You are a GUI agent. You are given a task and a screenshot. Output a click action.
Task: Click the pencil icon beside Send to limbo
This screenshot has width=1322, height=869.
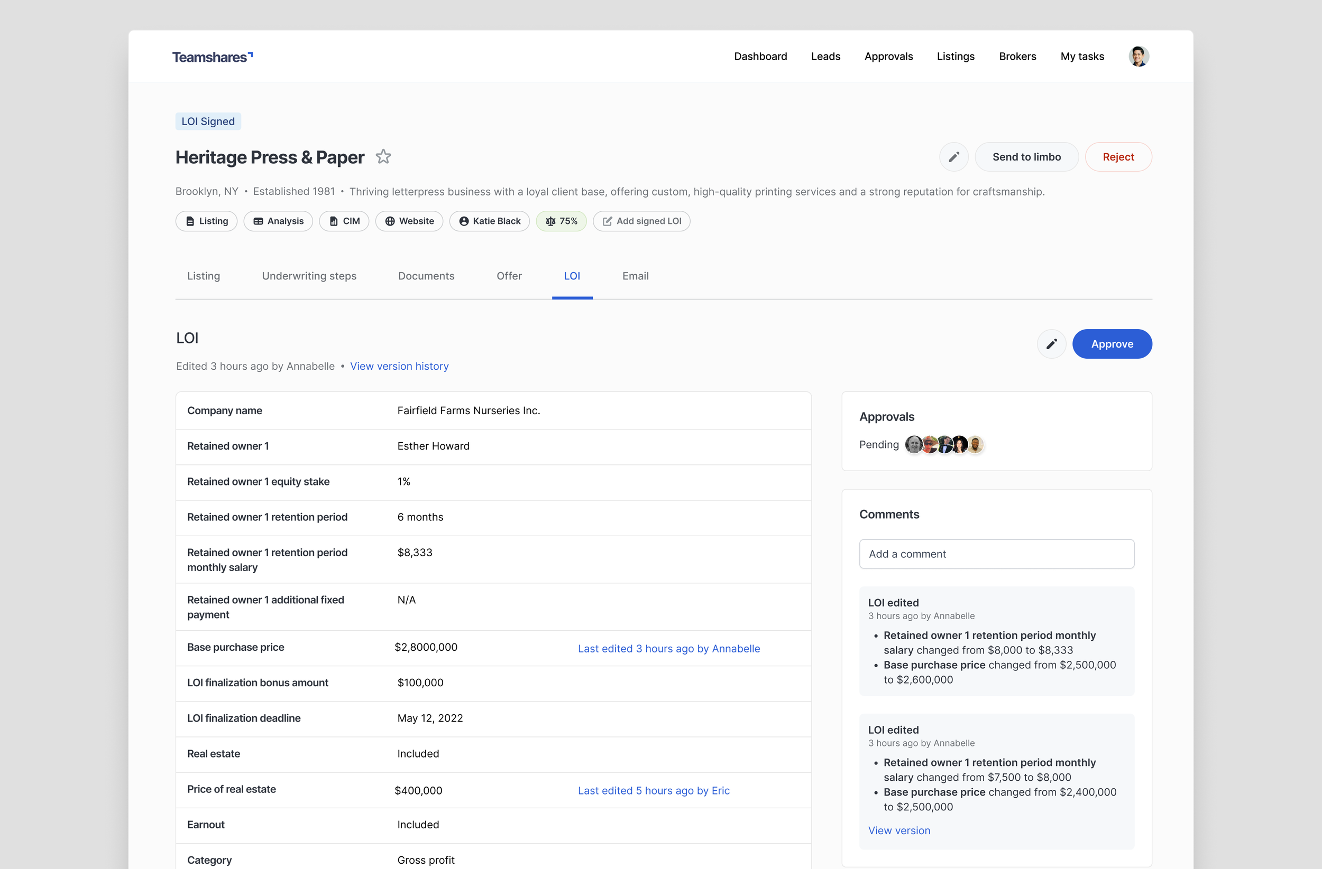[953, 157]
